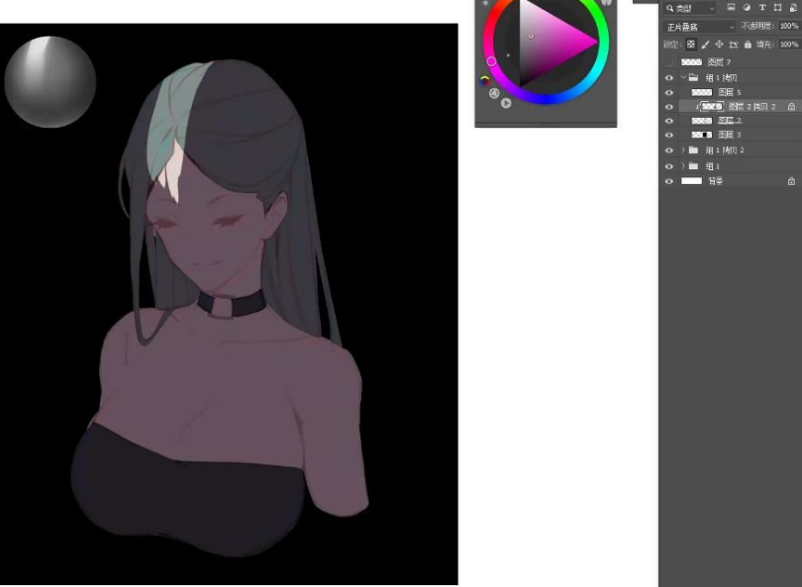Click the lock position move icon
This screenshot has height=587, width=802.
719,45
